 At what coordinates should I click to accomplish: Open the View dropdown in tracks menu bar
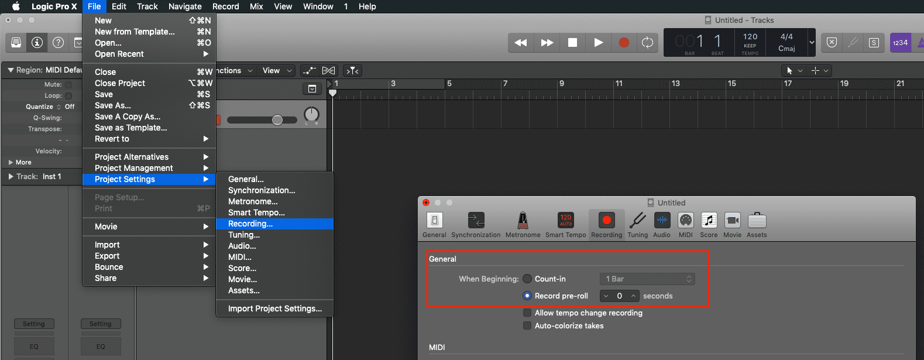point(277,70)
